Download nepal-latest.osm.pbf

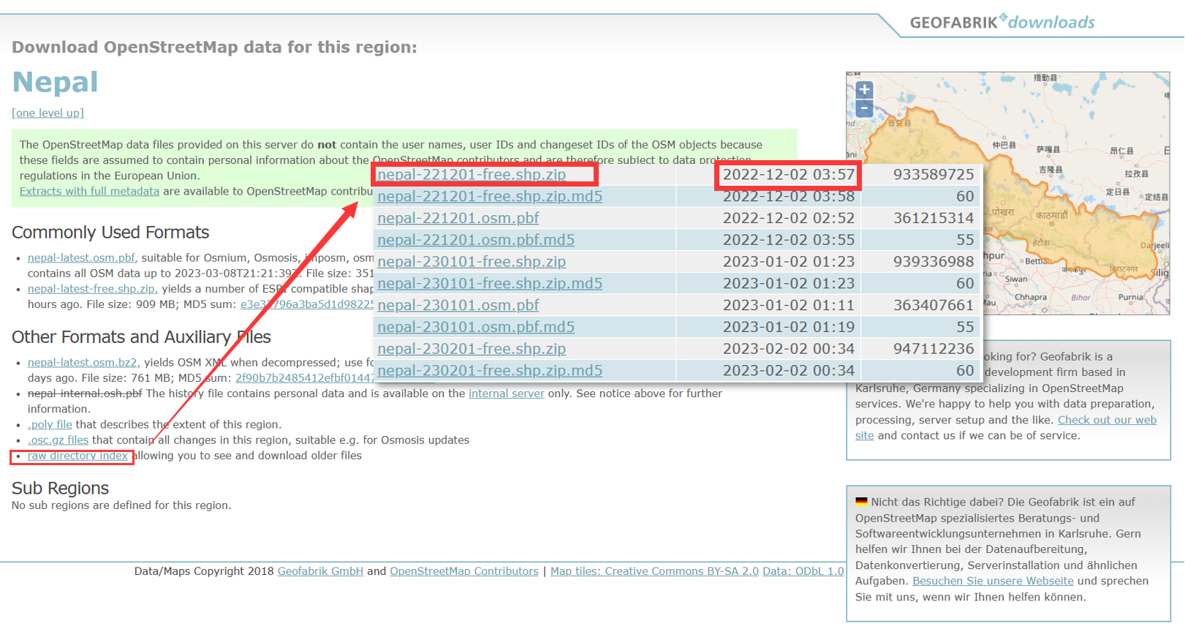tap(83, 257)
